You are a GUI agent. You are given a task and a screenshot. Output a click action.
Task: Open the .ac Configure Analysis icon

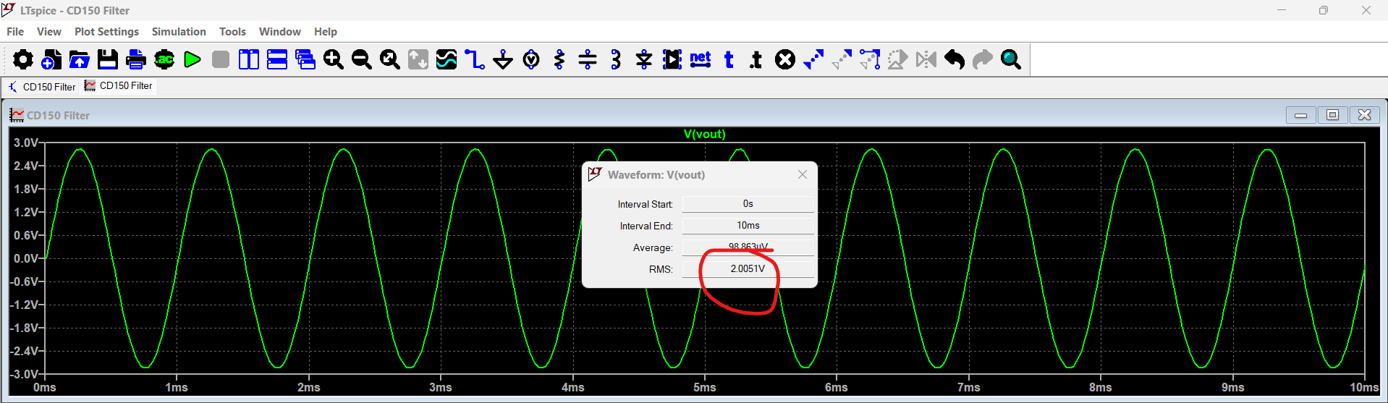[164, 59]
